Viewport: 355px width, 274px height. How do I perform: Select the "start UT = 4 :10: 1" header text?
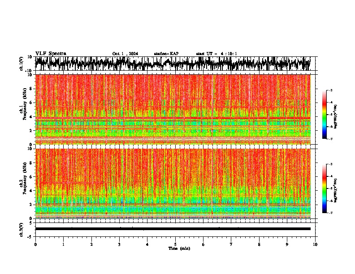[x=216, y=54]
